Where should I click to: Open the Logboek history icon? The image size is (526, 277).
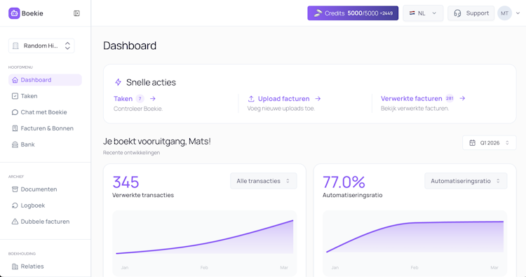15,205
